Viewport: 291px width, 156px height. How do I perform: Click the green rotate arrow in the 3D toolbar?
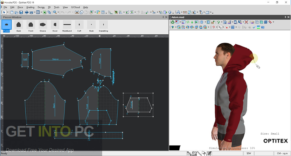(x=218, y=22)
